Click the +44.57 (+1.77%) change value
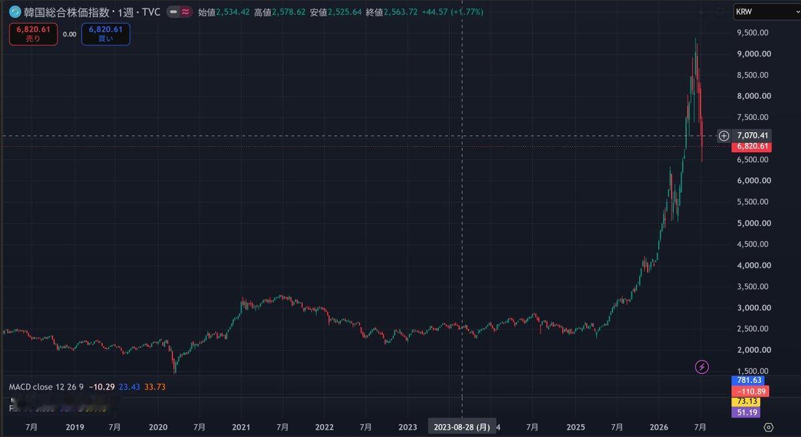This screenshot has width=801, height=437. point(453,12)
